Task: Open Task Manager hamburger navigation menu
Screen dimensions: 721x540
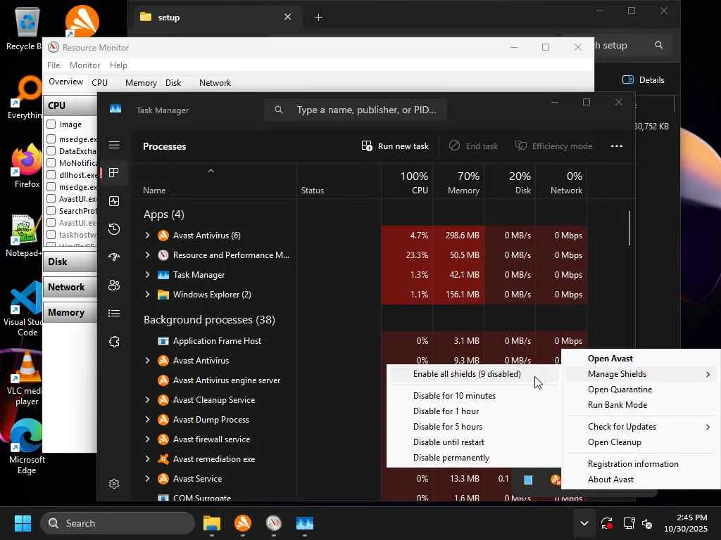Action: (114, 145)
